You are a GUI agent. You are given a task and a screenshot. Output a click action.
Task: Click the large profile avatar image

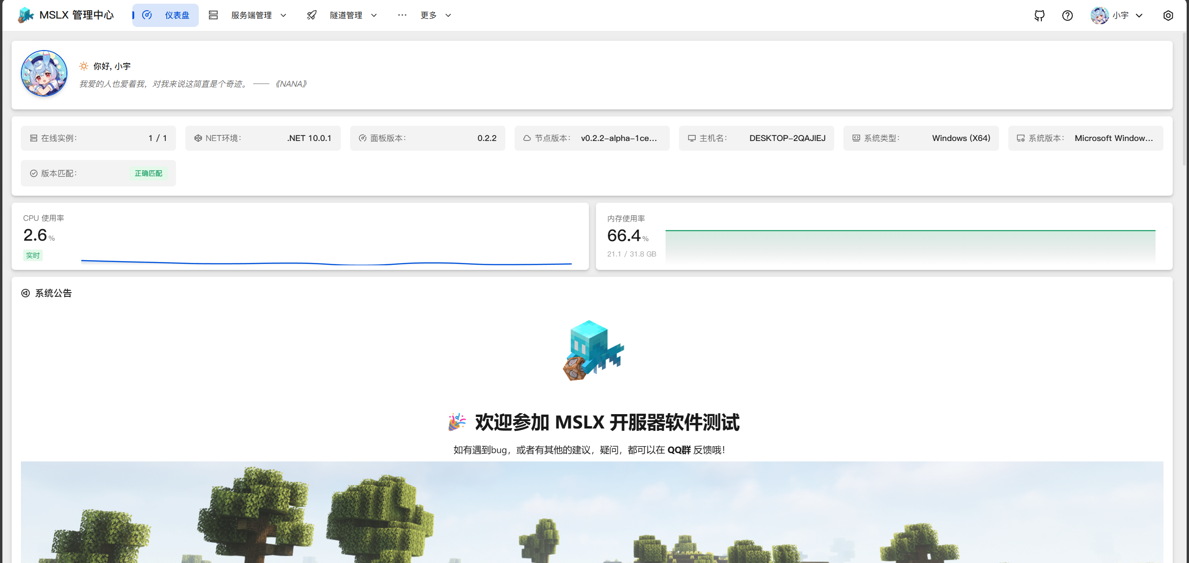tap(44, 73)
